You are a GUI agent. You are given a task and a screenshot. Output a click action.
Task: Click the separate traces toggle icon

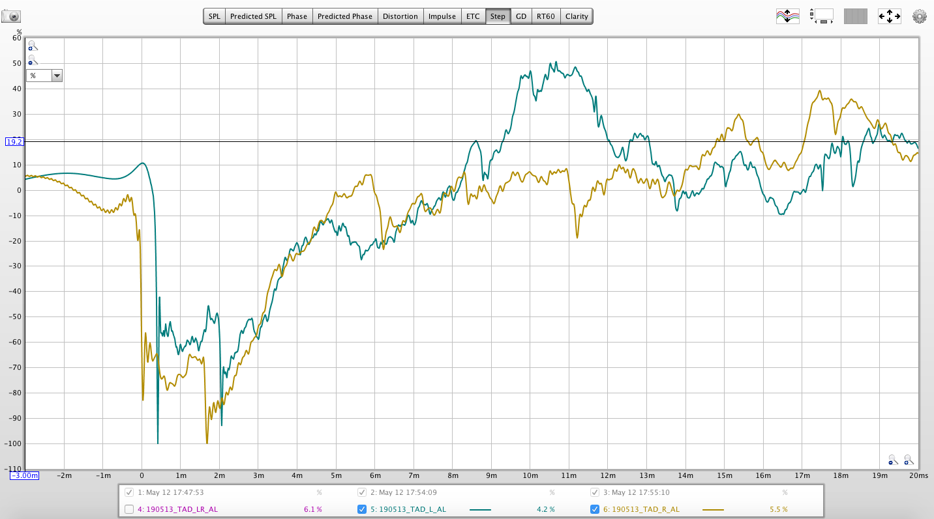787,16
